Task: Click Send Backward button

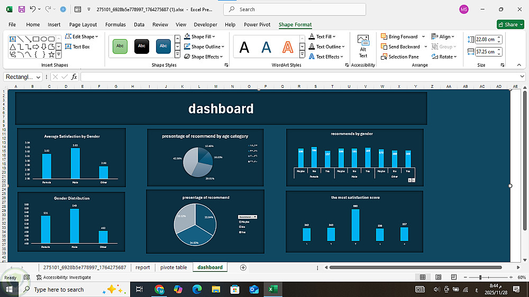Action: [400, 47]
